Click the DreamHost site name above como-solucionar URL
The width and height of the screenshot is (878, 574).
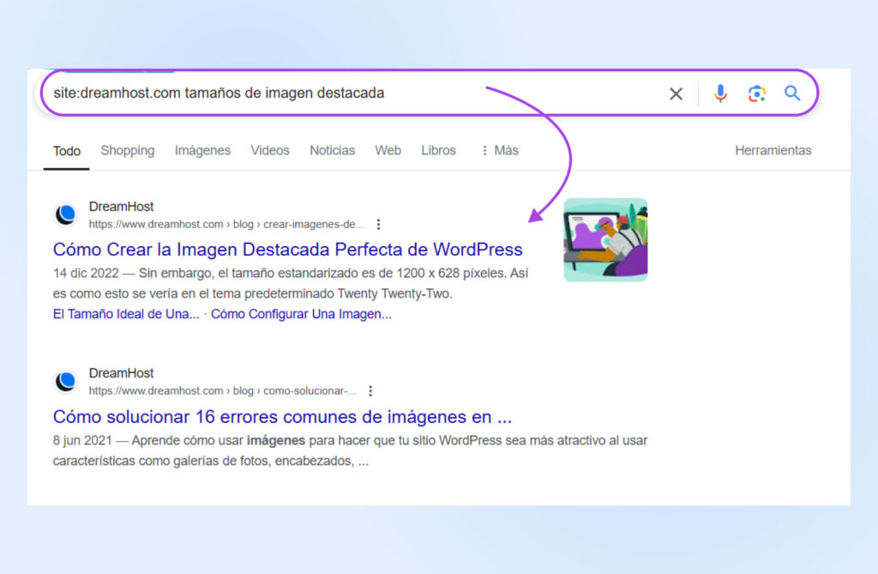(x=121, y=373)
